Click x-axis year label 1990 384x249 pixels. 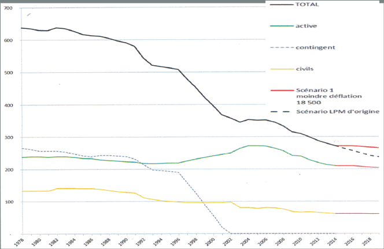pos(123,241)
